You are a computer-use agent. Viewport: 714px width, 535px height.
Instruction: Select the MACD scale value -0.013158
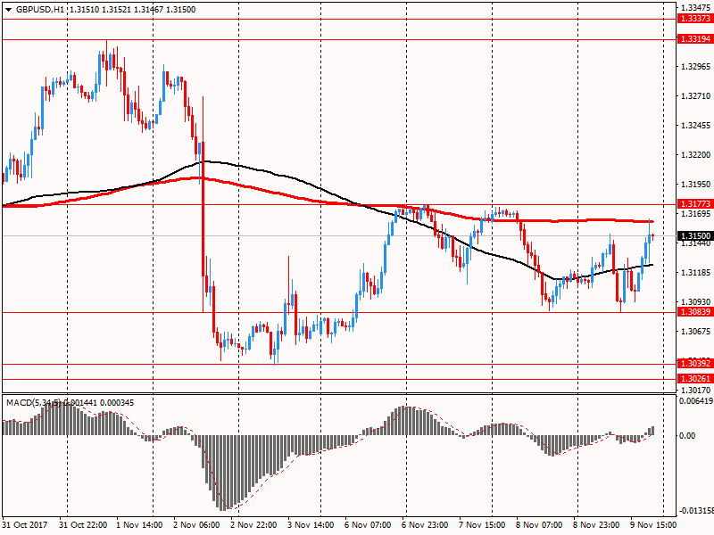click(696, 510)
